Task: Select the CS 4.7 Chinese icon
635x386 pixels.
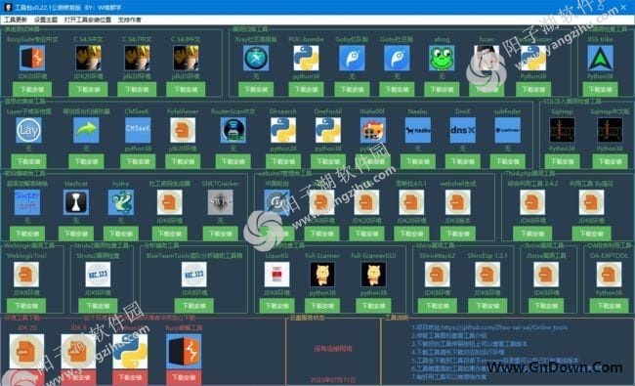Action: click(137, 58)
